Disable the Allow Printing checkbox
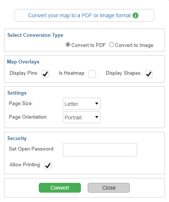This screenshot has height=202, width=169. (x=48, y=166)
